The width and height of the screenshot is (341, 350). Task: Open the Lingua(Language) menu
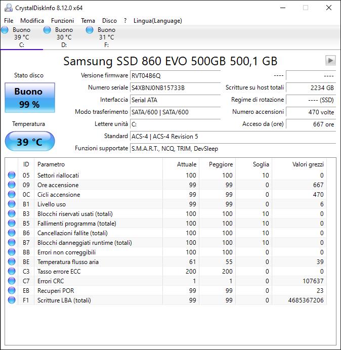(x=158, y=21)
